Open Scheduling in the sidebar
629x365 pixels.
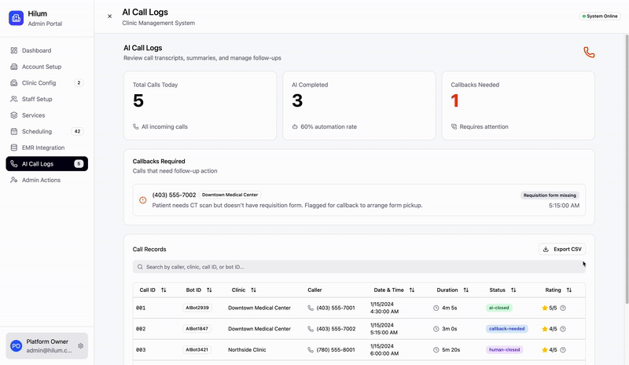pyautogui.click(x=37, y=131)
